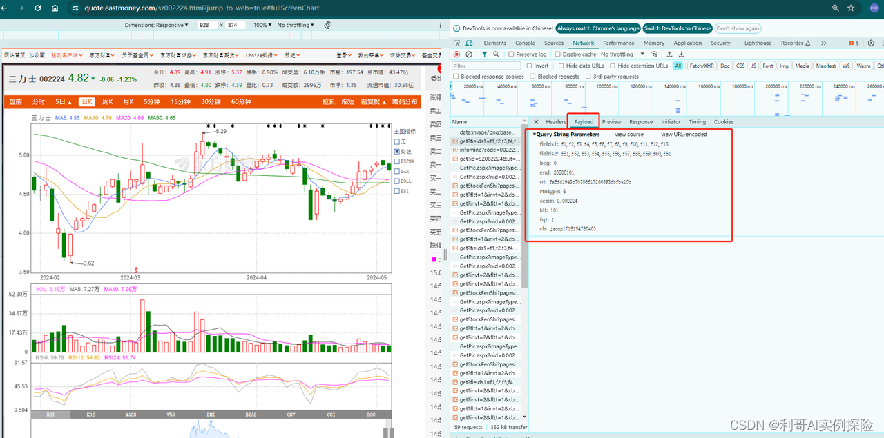
Task: Tick the Invert filter checkbox
Action: point(529,66)
